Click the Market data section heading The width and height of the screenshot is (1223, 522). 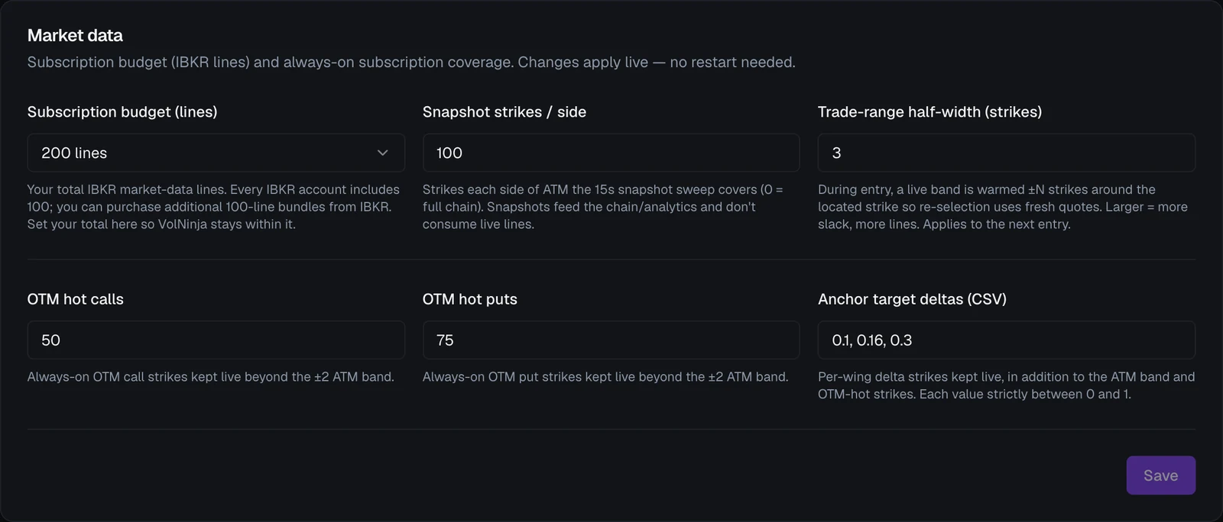pos(75,35)
